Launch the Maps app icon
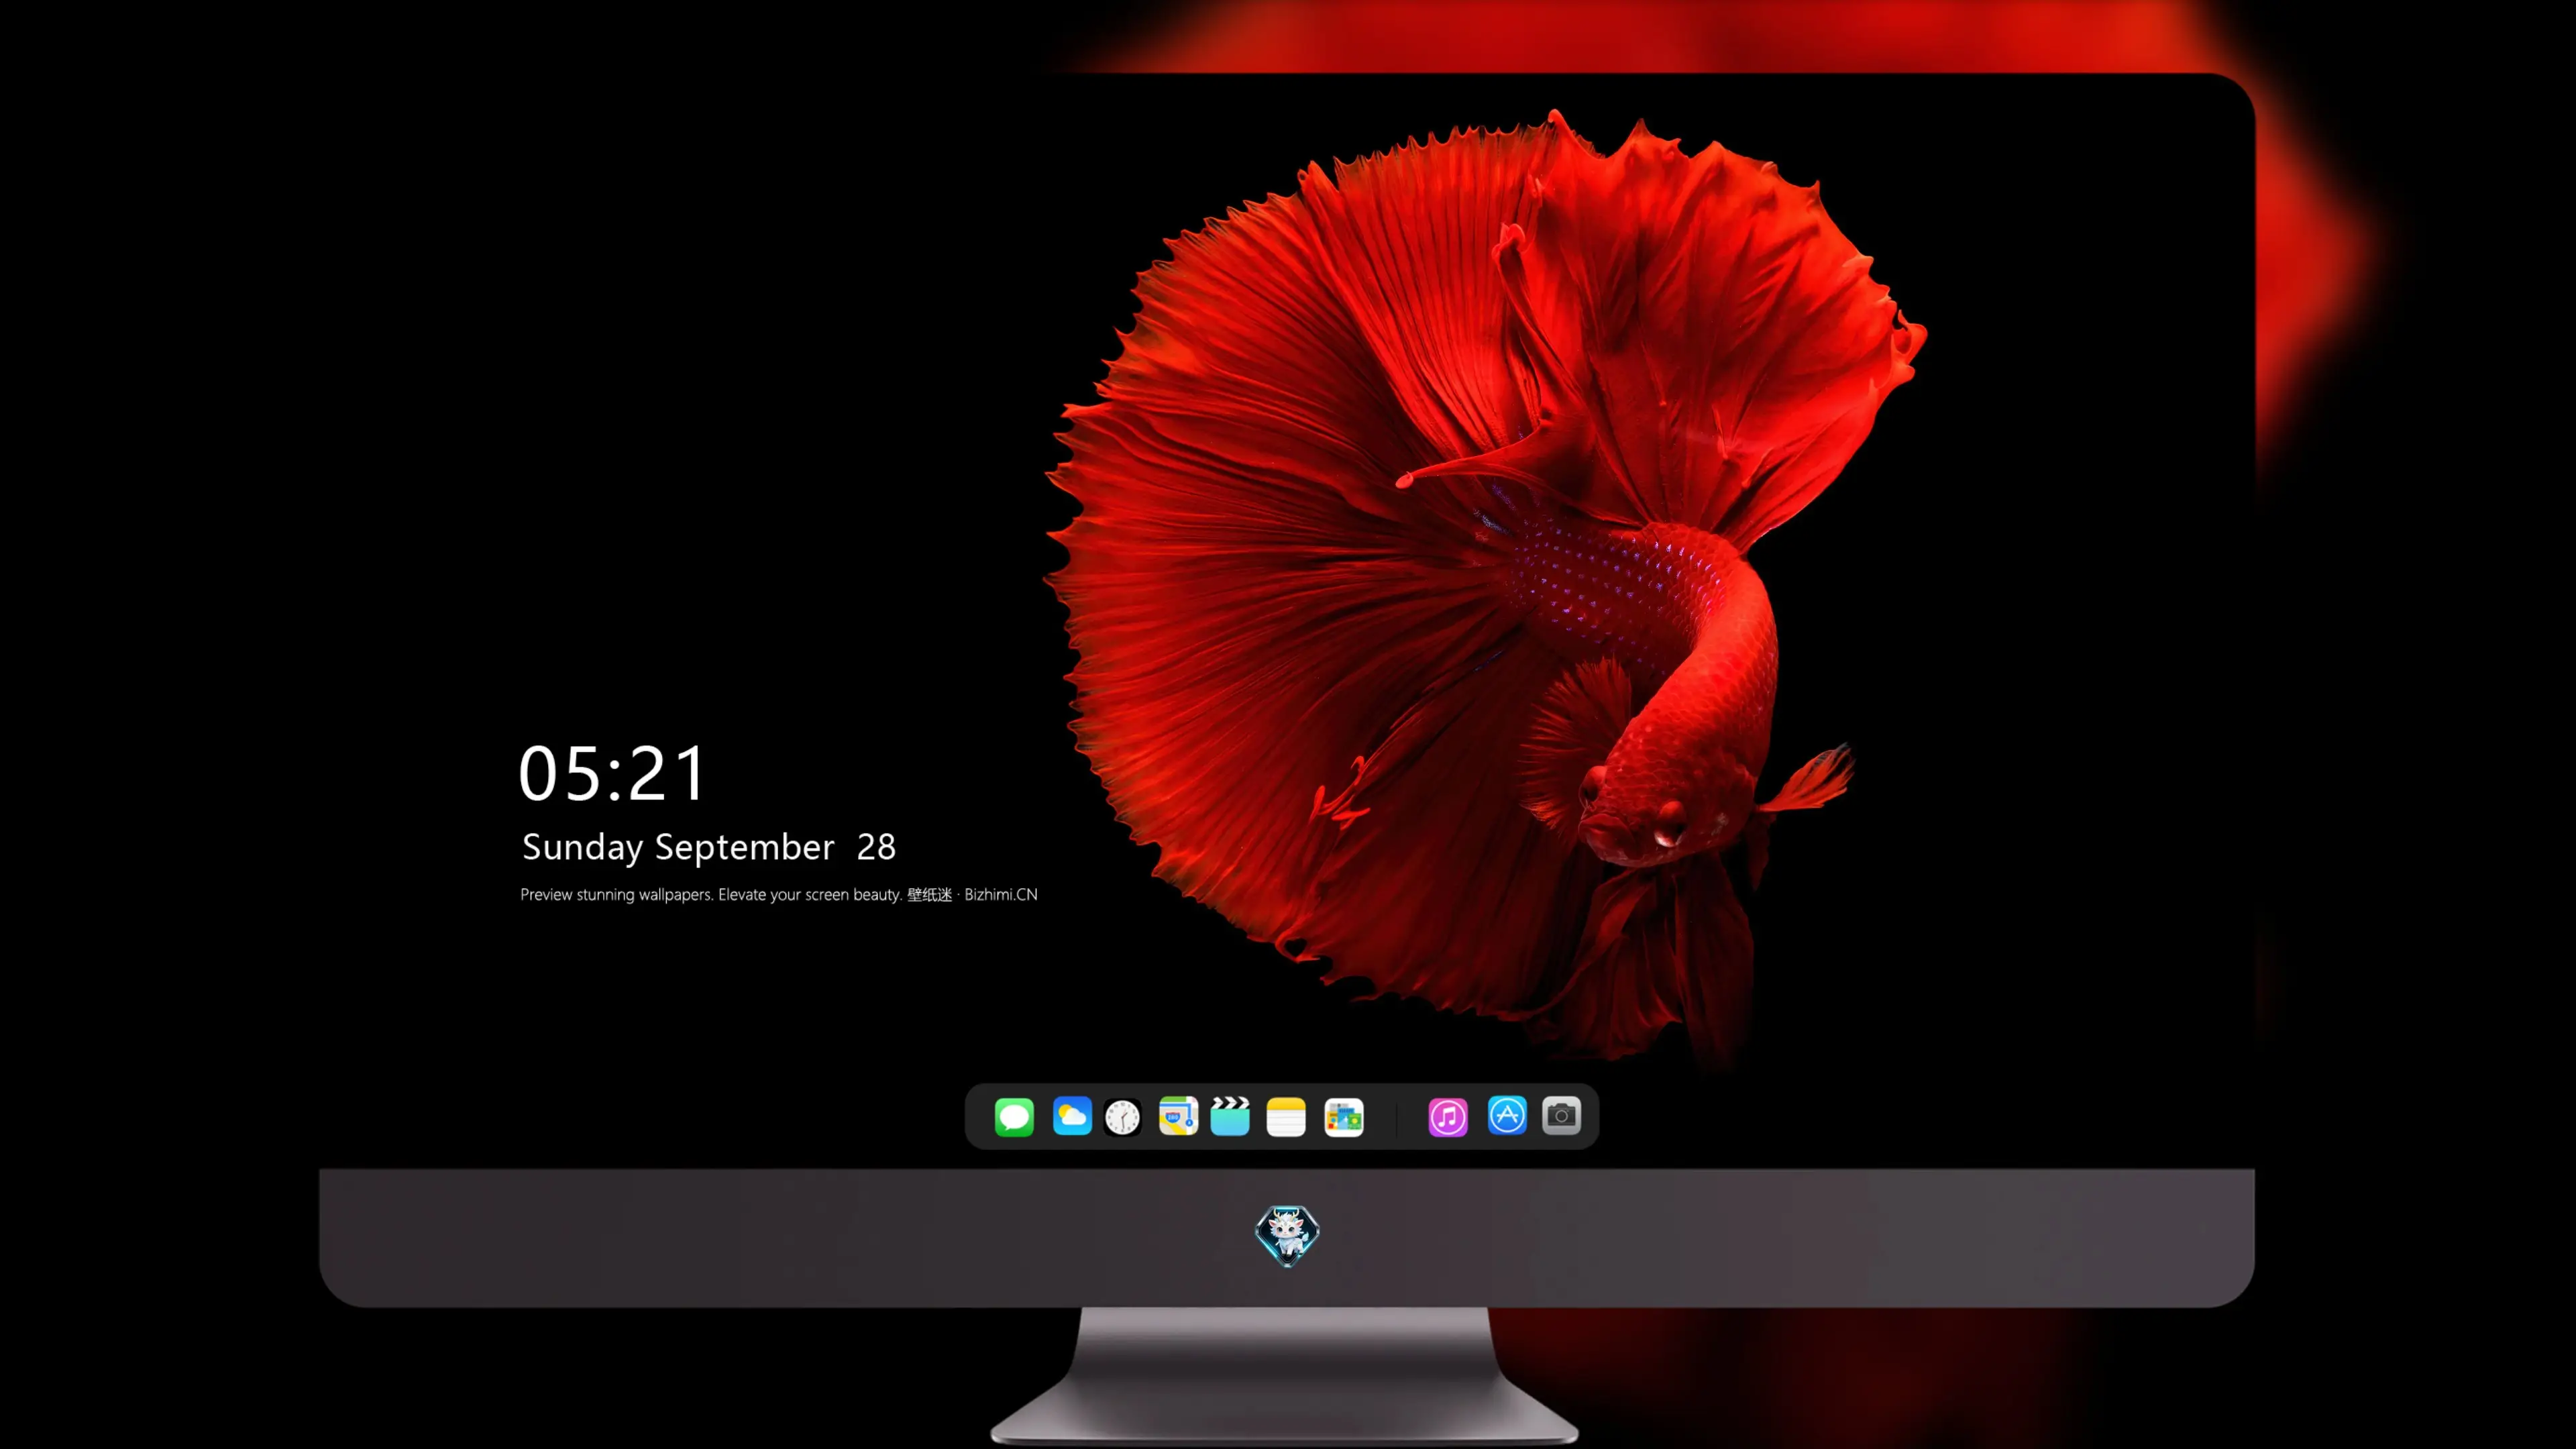The height and width of the screenshot is (1449, 2576). pos(1178,1116)
